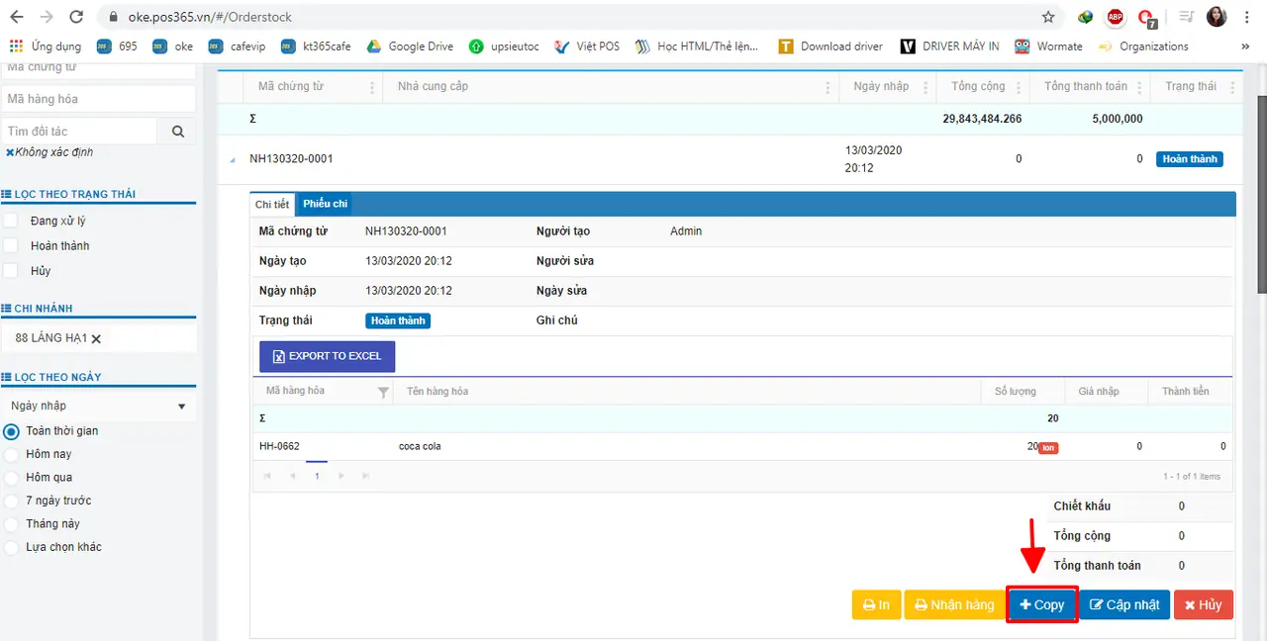Select the Hôm nay date radio option
The height and width of the screenshot is (641, 1267).
pyautogui.click(x=12, y=454)
